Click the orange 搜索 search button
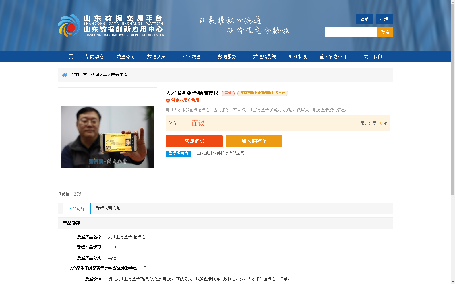The width and height of the screenshot is (455, 284). point(385,32)
